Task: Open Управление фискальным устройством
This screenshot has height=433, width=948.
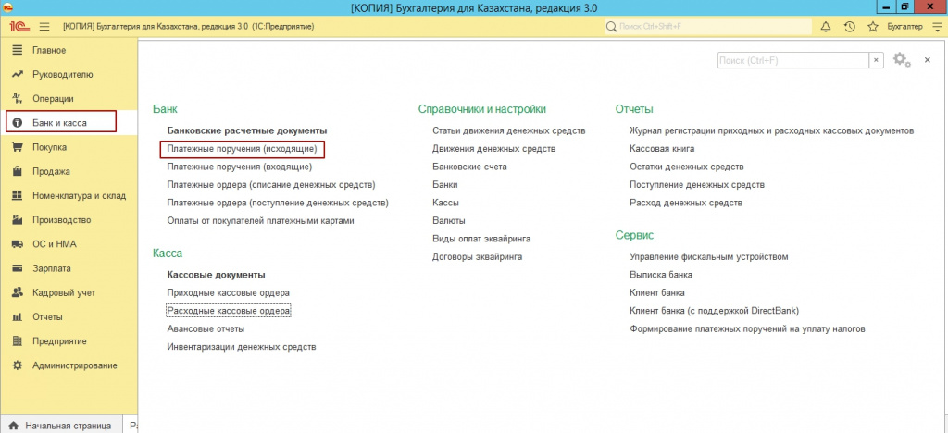Action: [x=709, y=256]
